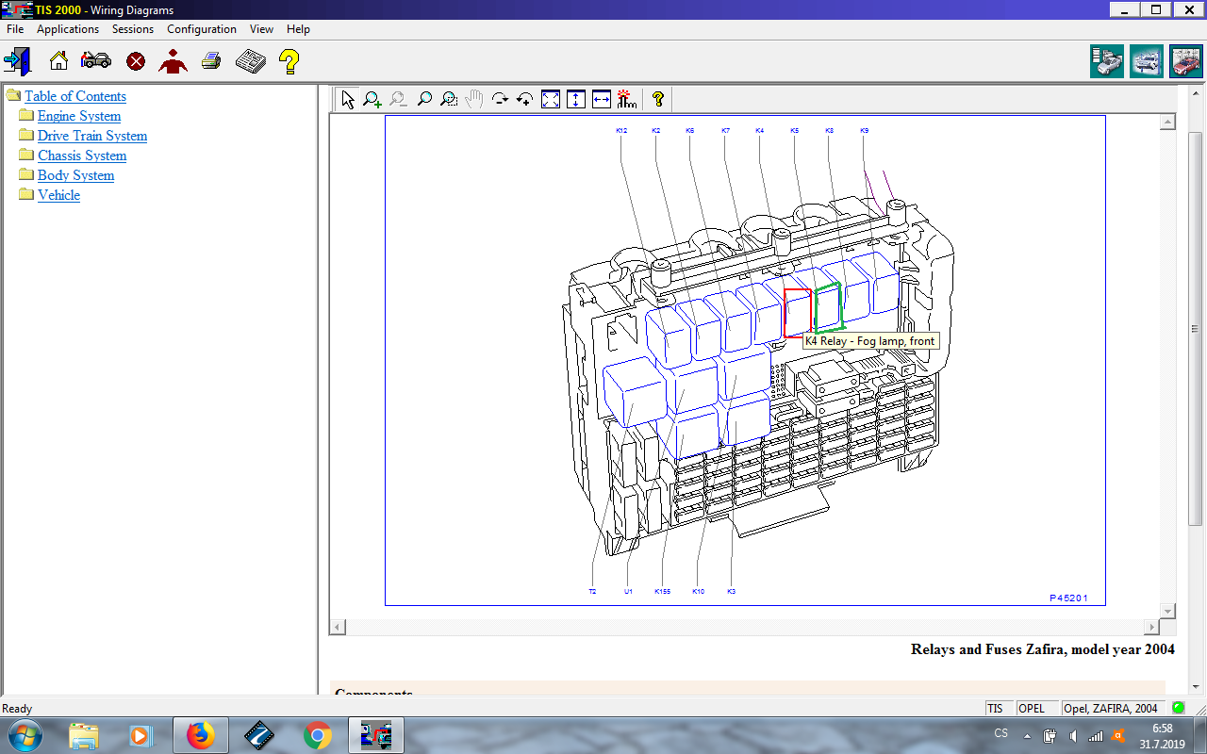The height and width of the screenshot is (754, 1207).
Task: Expand the Vehicle folder entry
Action: tap(58, 195)
